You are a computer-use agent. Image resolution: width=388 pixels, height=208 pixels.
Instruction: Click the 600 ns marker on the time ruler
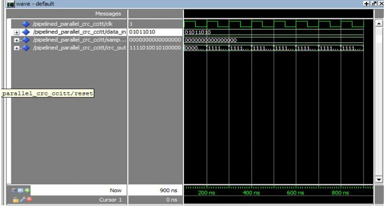(x=295, y=193)
